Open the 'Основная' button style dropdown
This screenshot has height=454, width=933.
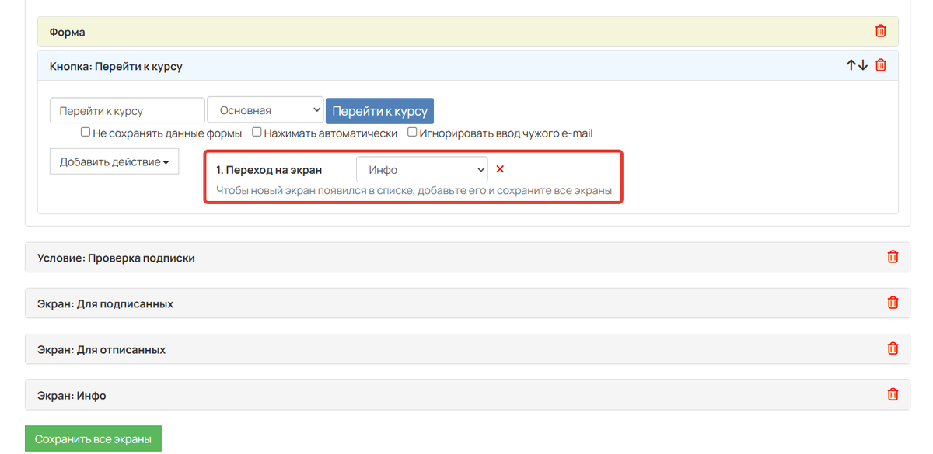click(265, 110)
